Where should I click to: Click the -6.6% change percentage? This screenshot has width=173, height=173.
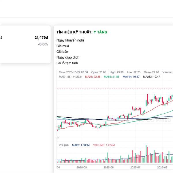point(43,44)
